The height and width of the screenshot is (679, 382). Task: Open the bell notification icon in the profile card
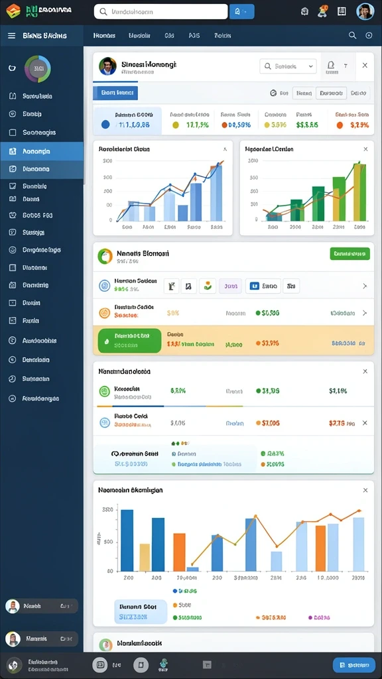point(331,66)
